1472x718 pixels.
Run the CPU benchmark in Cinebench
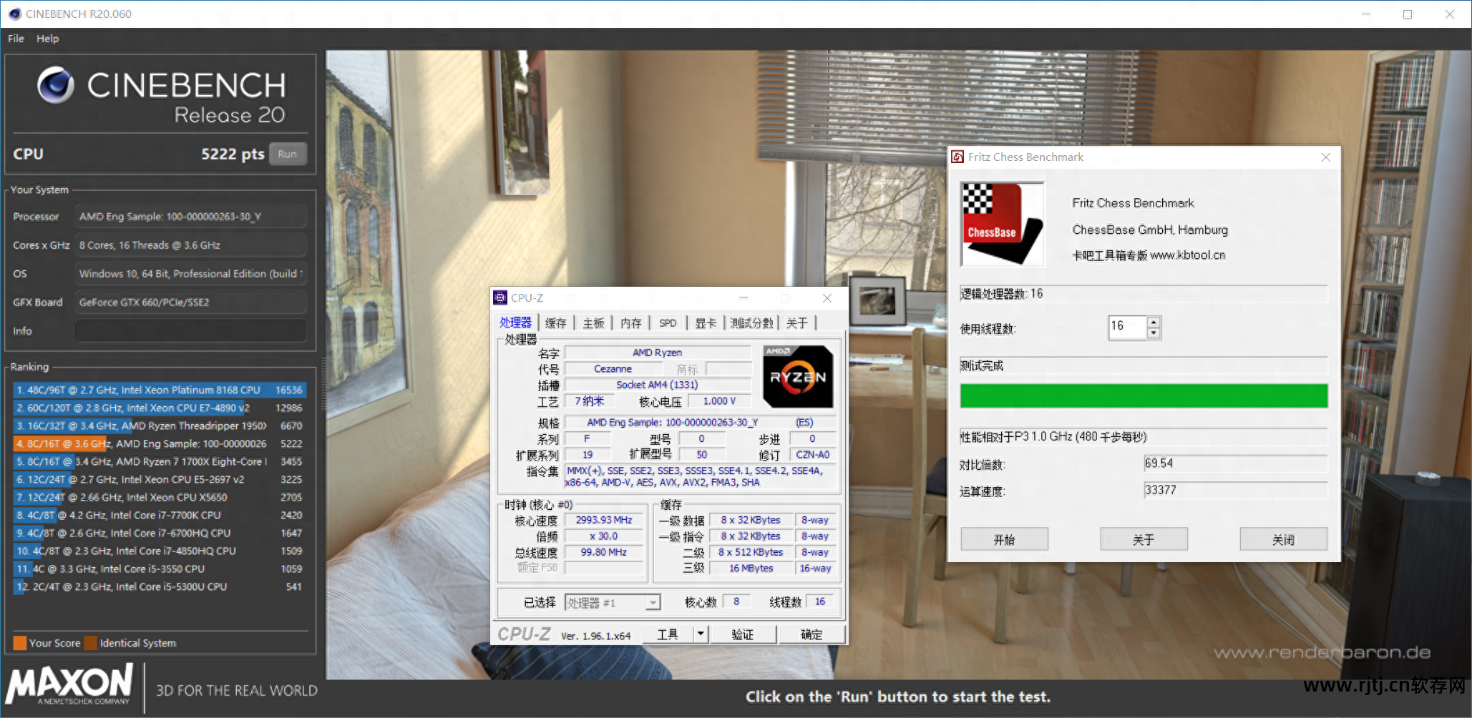288,154
